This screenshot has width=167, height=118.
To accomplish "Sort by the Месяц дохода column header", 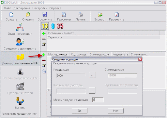I will click(x=58, y=54).
